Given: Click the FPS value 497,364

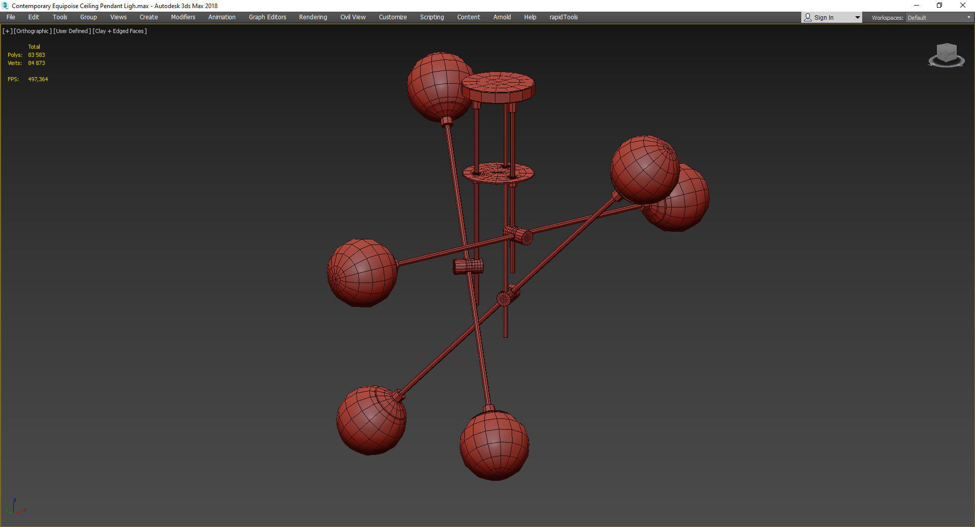Looking at the screenshot, I should tap(38, 79).
